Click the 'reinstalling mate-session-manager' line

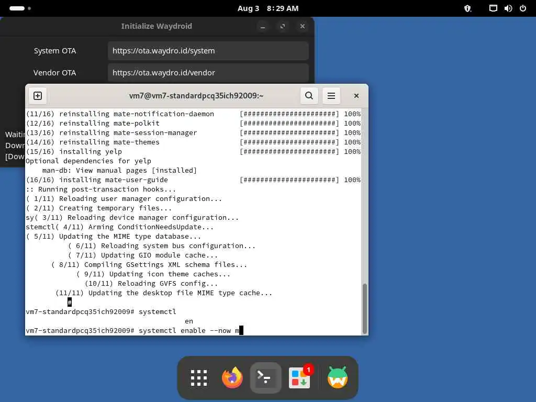coord(193,132)
